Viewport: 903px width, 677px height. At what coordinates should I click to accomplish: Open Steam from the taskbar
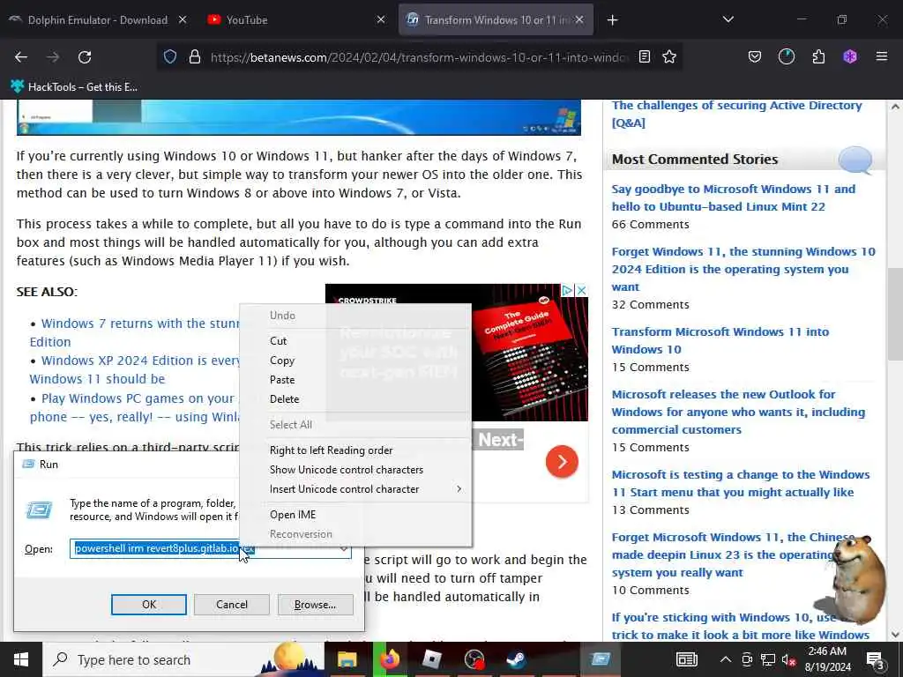coord(516,659)
